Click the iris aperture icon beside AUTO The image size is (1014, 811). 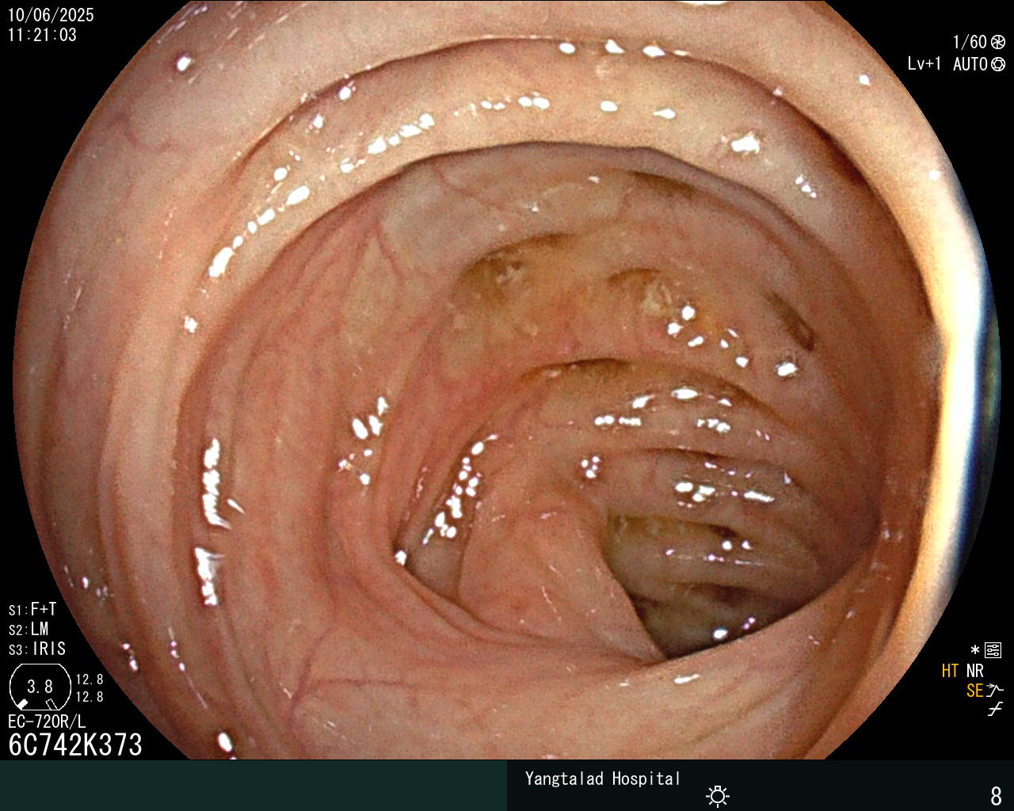click(x=998, y=64)
